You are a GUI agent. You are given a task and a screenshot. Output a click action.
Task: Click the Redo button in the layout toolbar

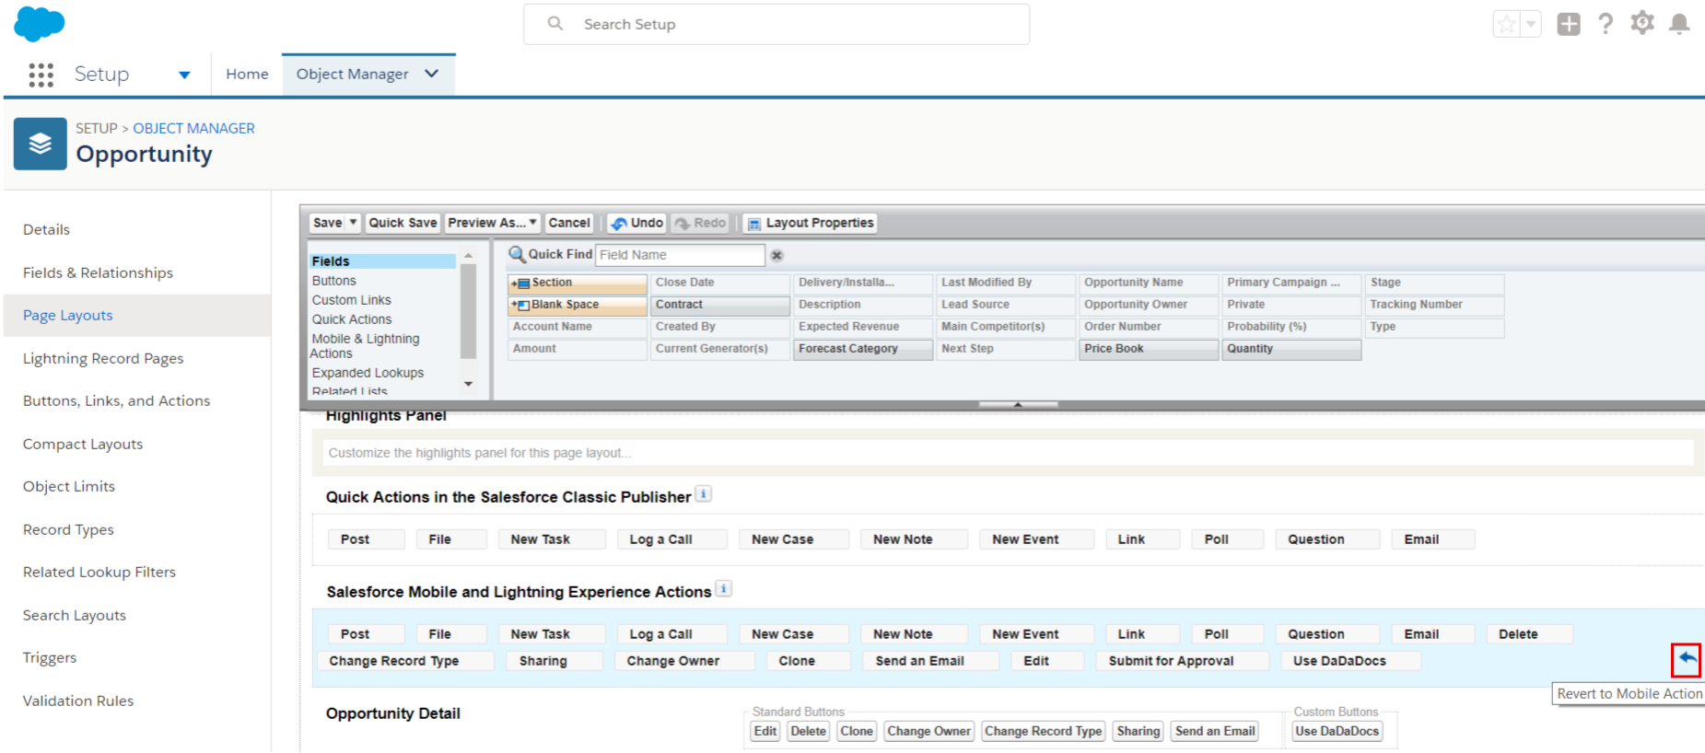tap(700, 223)
